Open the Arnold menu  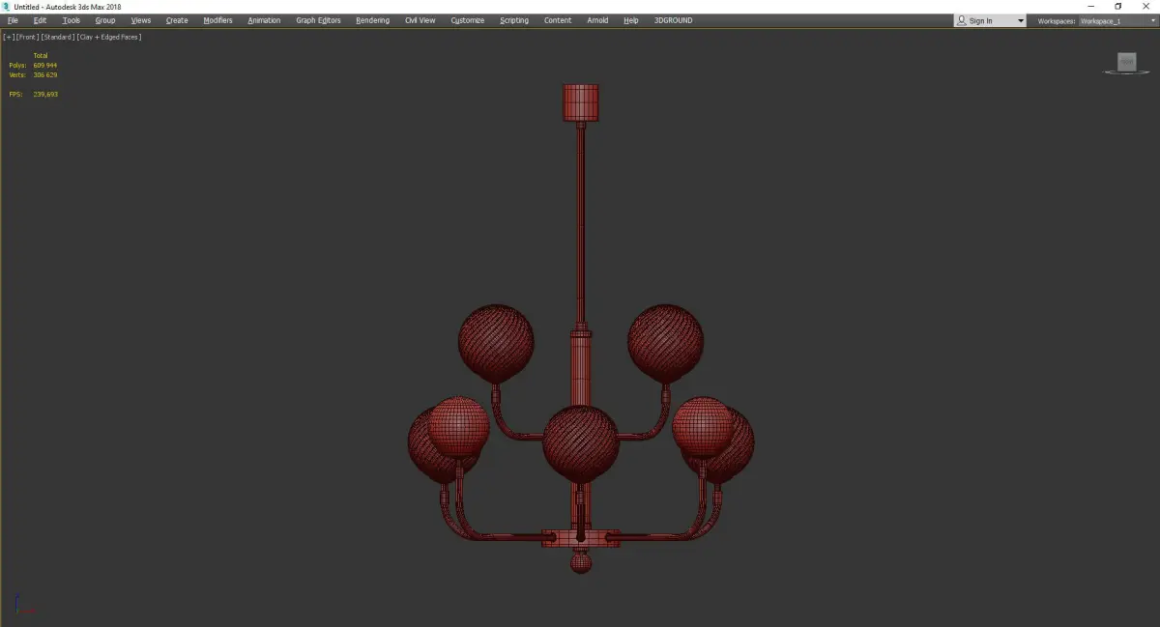pyautogui.click(x=597, y=20)
